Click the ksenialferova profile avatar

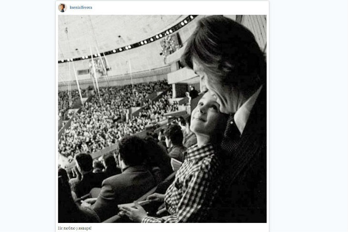click(62, 8)
